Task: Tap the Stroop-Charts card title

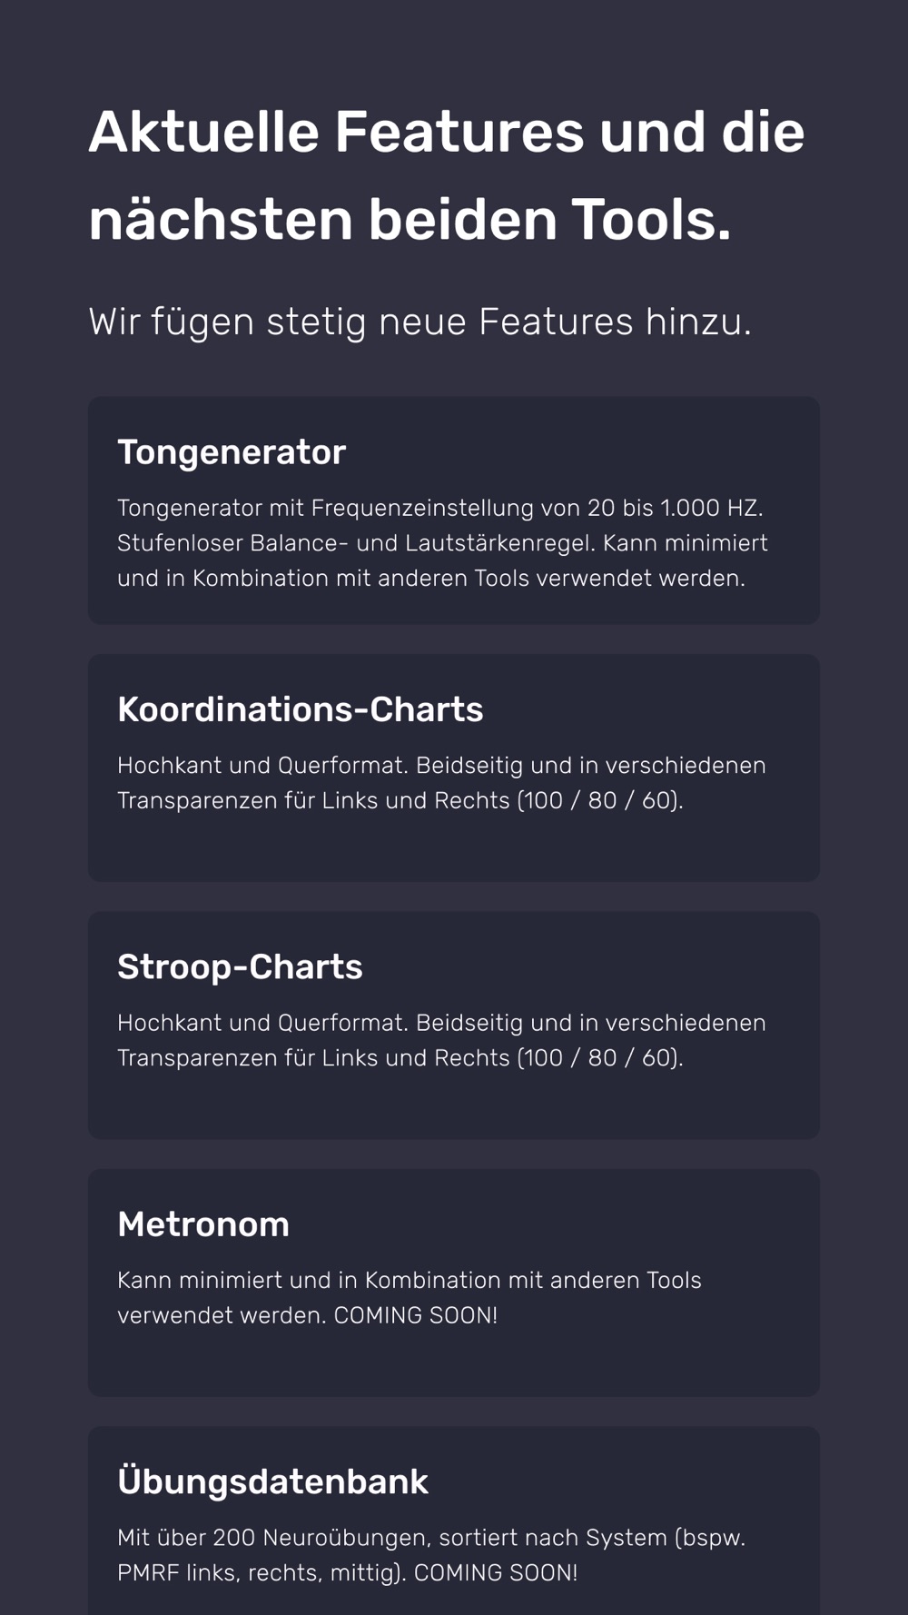Action: 240,966
